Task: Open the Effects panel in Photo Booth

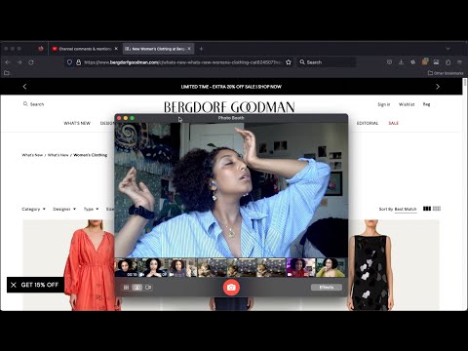Action: pyautogui.click(x=327, y=288)
